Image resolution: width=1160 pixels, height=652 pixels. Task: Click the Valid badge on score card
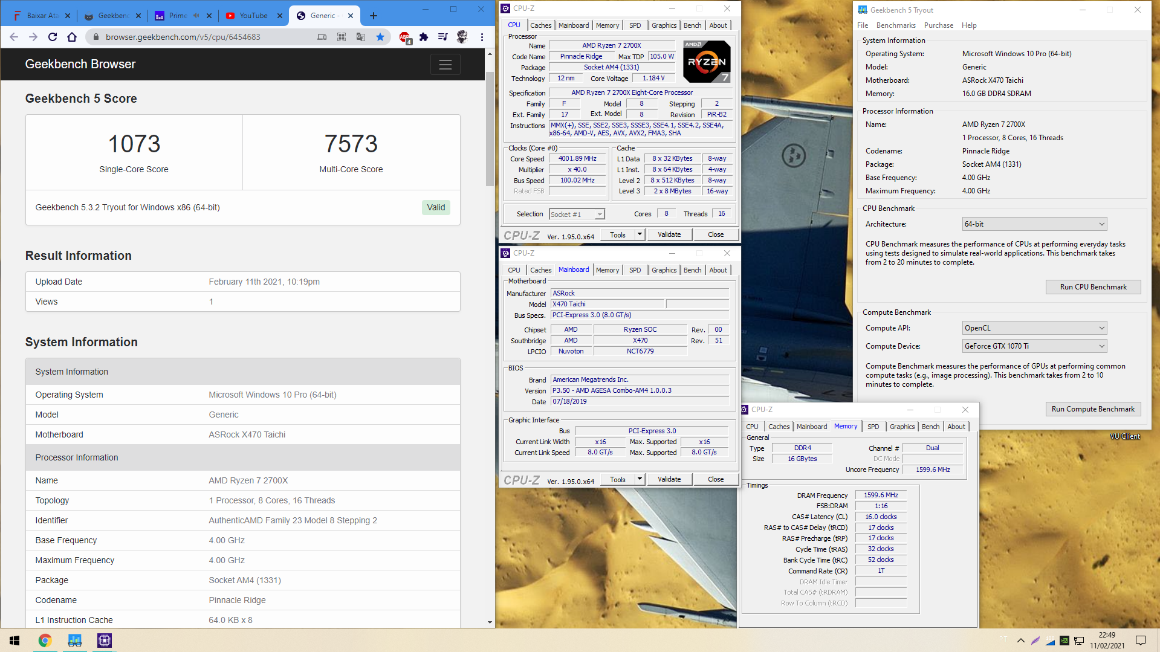click(x=436, y=207)
